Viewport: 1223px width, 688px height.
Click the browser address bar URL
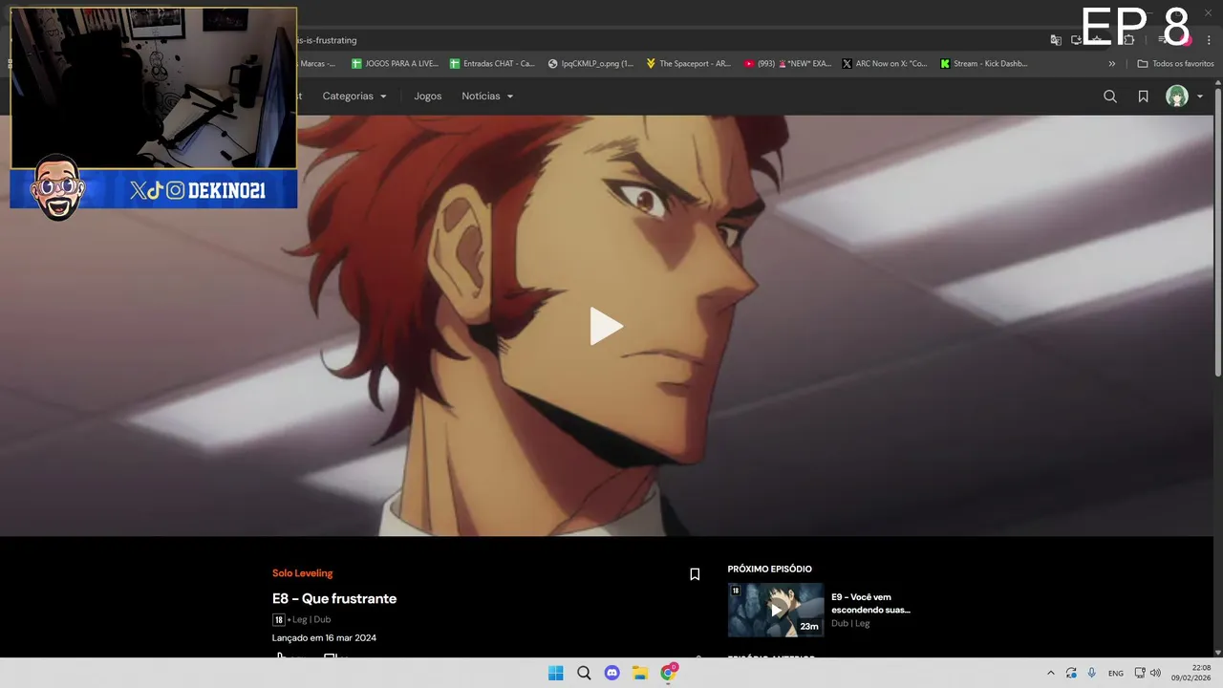[x=328, y=40]
